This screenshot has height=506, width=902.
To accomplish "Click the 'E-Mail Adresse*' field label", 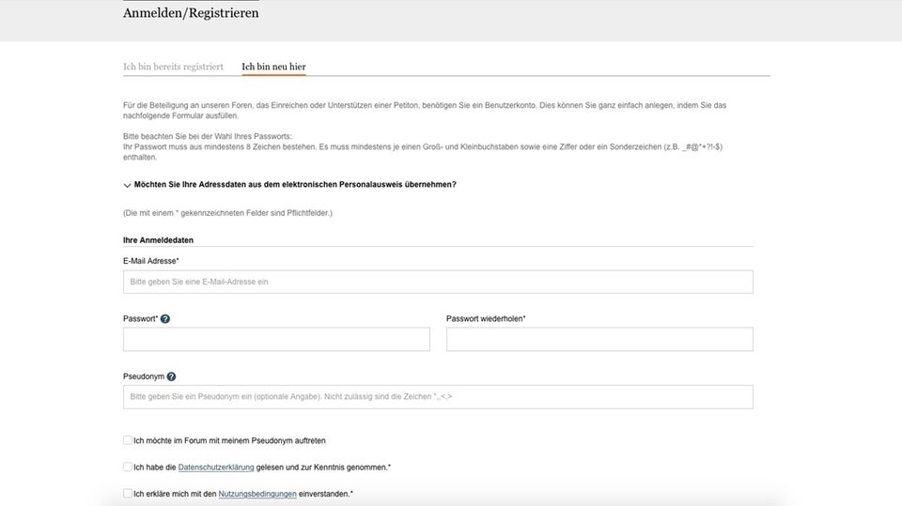I will (x=150, y=261).
